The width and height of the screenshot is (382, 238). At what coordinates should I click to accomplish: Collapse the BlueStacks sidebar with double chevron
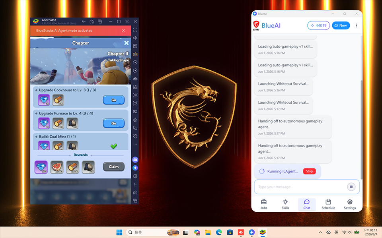135,21
